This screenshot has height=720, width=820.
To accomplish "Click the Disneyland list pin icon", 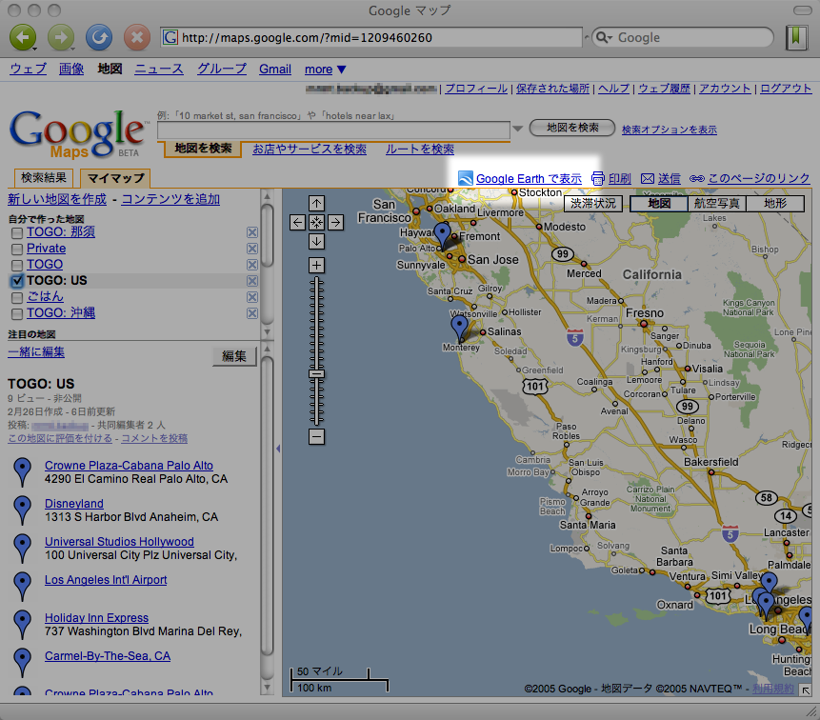I will click(x=22, y=510).
